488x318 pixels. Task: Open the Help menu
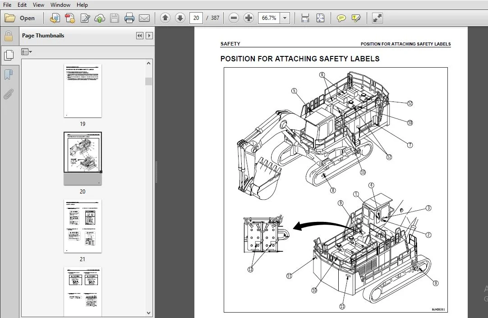point(82,5)
